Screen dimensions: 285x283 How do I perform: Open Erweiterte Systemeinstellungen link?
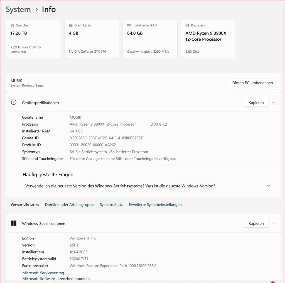(155, 205)
